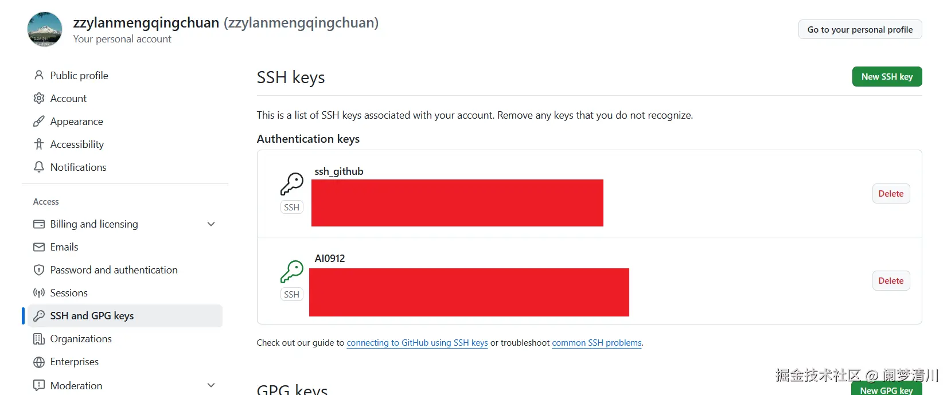The height and width of the screenshot is (395, 951).
Task: Click the Public profile person icon
Action: 39,75
